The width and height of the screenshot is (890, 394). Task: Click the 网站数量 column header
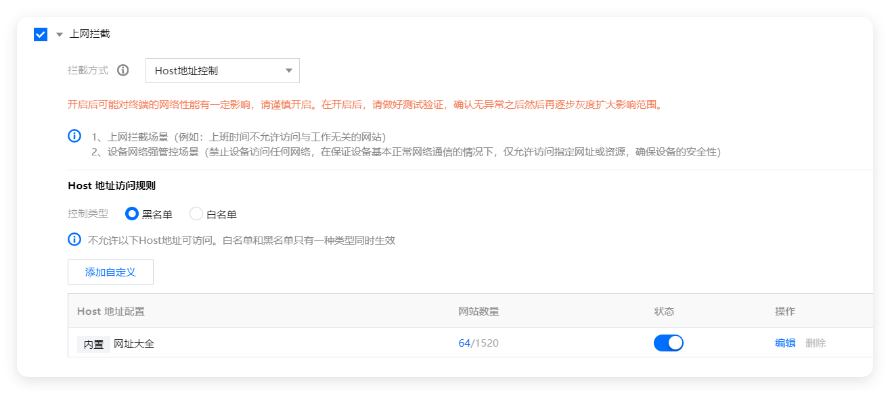[479, 311]
